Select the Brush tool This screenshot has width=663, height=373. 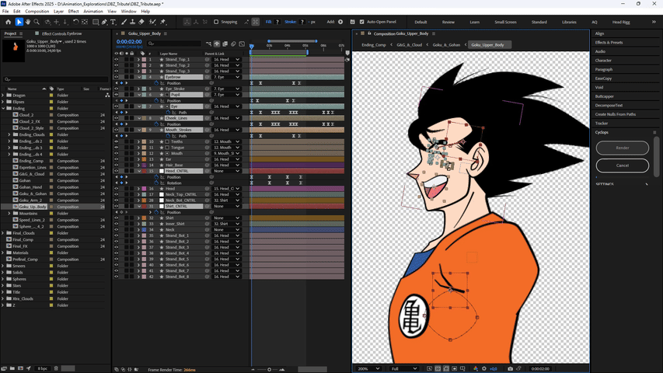tap(124, 22)
